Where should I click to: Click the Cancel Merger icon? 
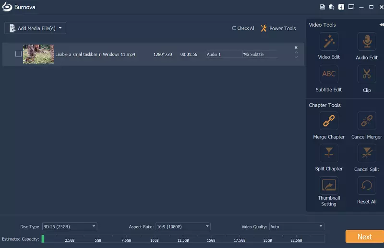click(x=367, y=121)
